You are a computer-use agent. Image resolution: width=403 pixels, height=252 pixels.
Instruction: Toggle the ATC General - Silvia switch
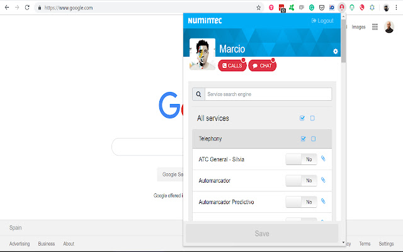pos(301,159)
